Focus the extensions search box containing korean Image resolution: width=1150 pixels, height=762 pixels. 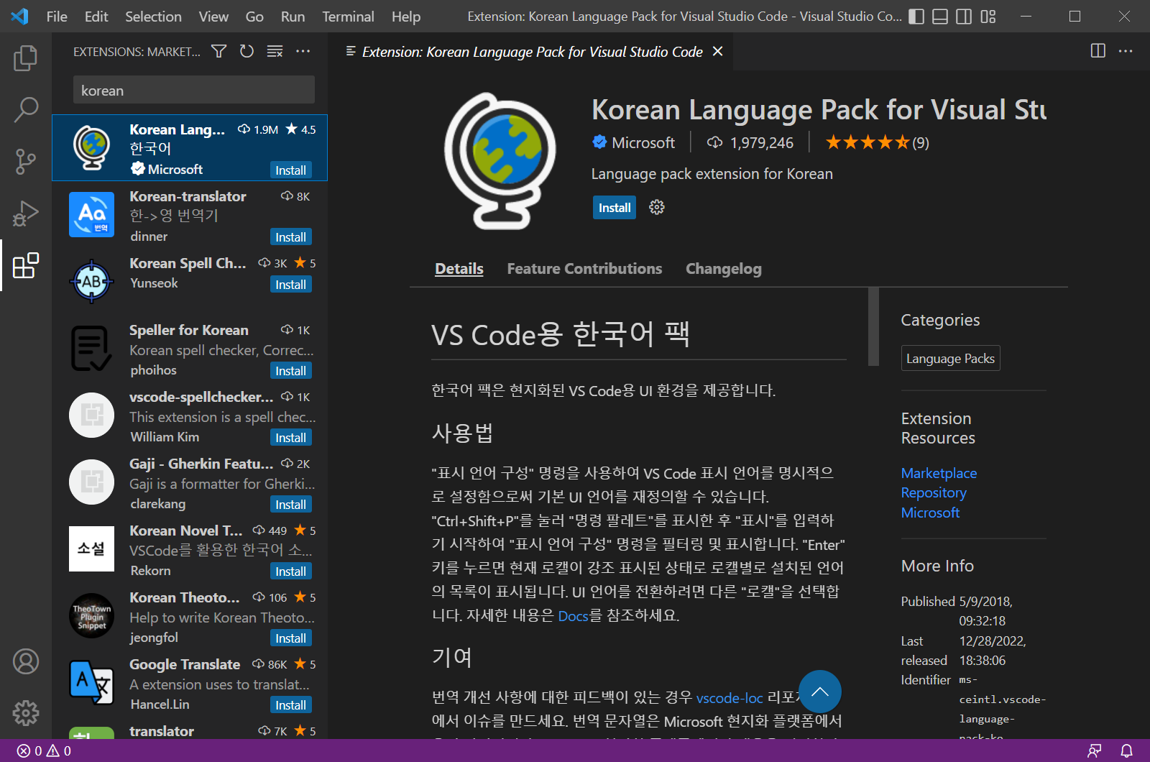[x=194, y=91]
